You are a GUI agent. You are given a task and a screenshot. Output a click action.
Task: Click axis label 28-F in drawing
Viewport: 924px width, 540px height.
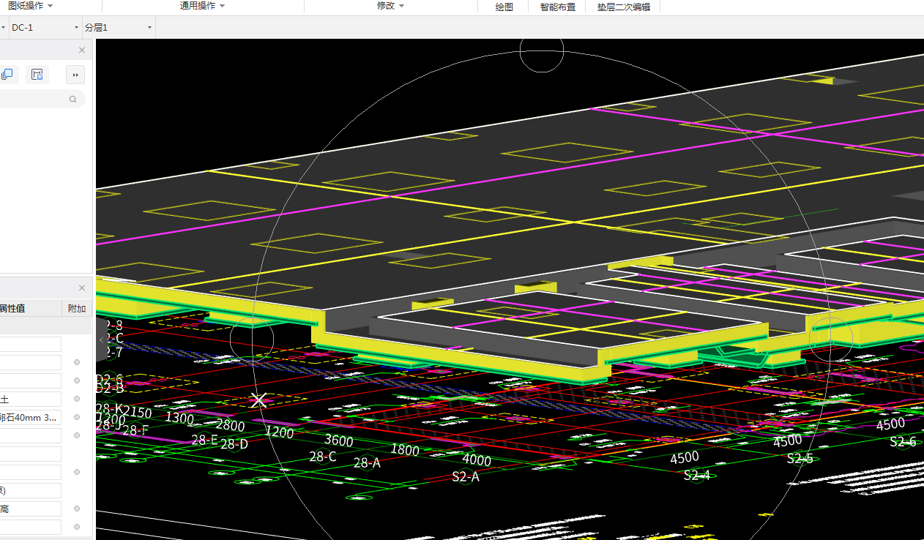point(135,430)
